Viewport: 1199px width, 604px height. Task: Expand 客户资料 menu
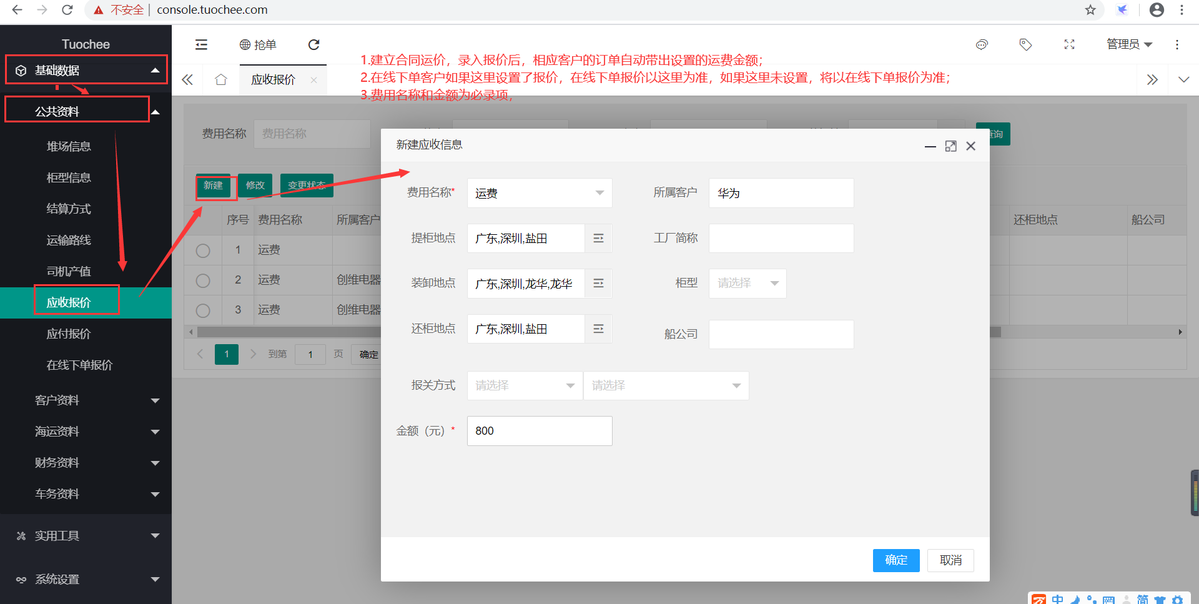pyautogui.click(x=86, y=400)
